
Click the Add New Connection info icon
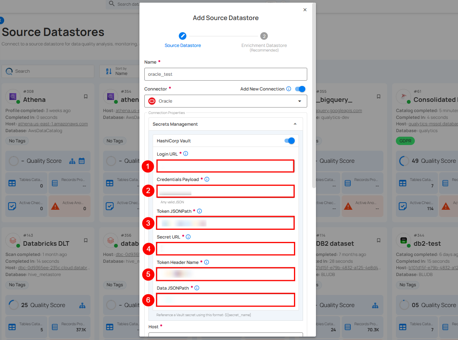click(289, 89)
